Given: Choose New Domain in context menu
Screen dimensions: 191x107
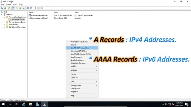Looking at the screenshot, I should [82, 57].
